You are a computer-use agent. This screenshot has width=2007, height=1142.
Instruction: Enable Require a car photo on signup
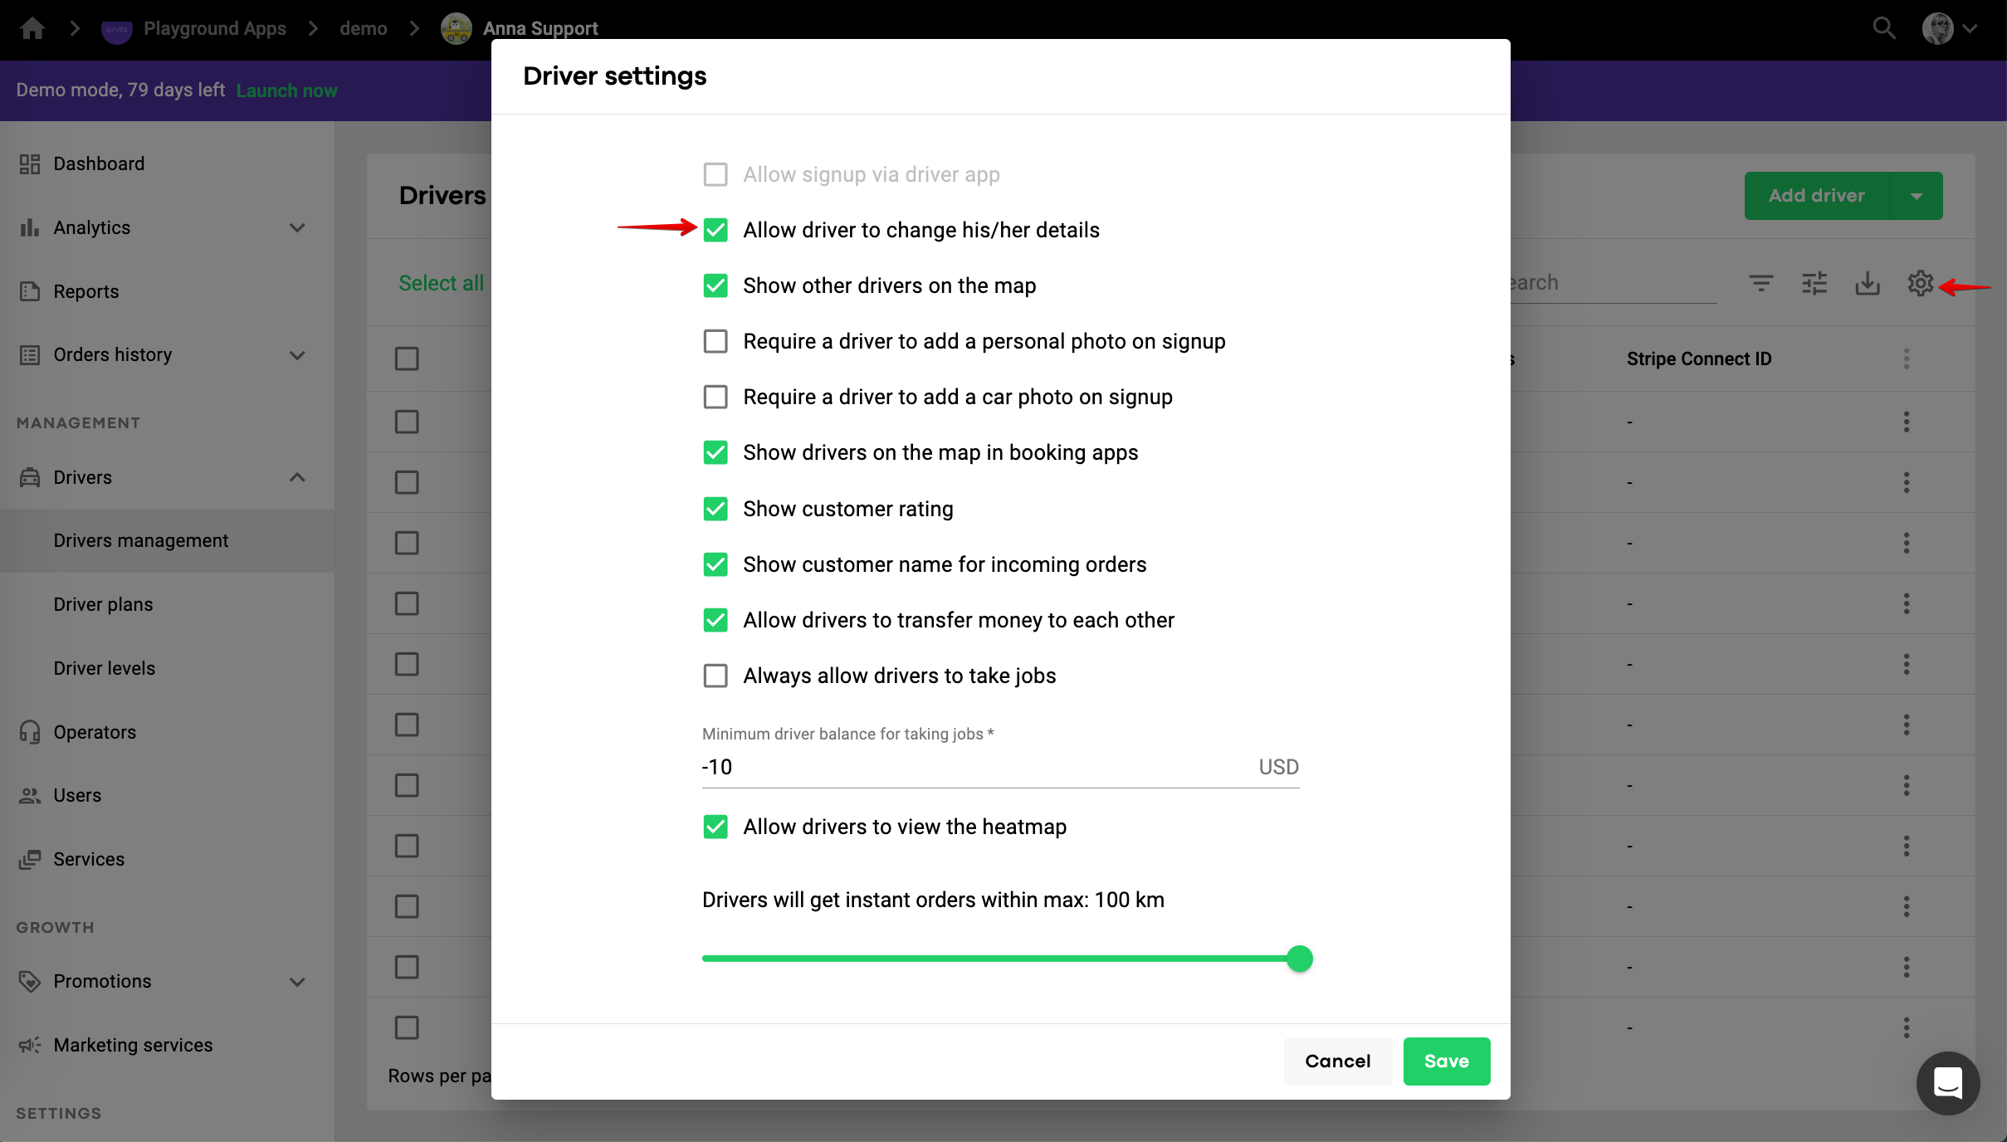[715, 397]
